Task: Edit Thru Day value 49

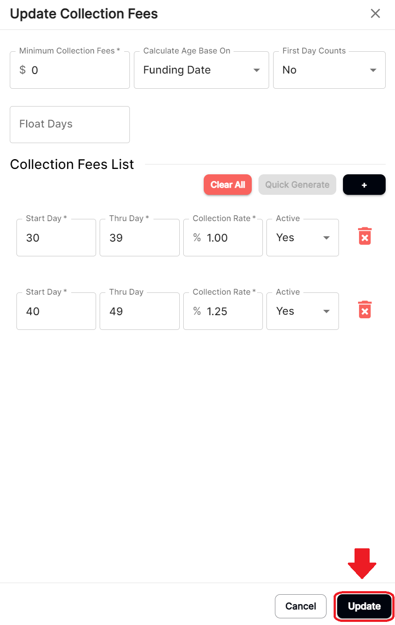Action: 139,312
